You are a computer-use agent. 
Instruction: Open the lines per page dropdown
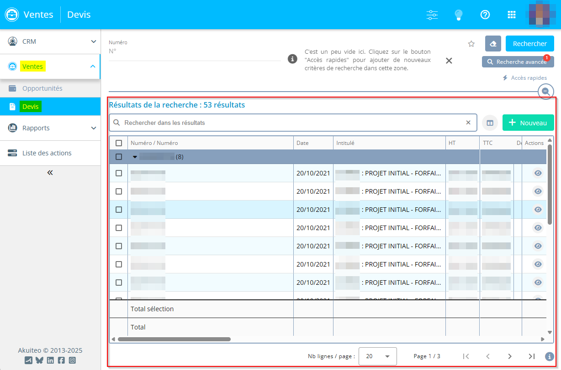(x=377, y=356)
